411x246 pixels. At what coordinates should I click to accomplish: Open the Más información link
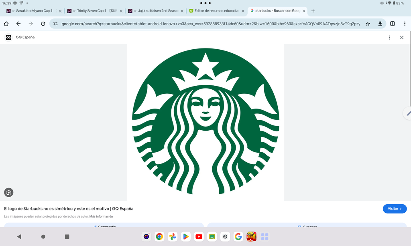click(101, 217)
